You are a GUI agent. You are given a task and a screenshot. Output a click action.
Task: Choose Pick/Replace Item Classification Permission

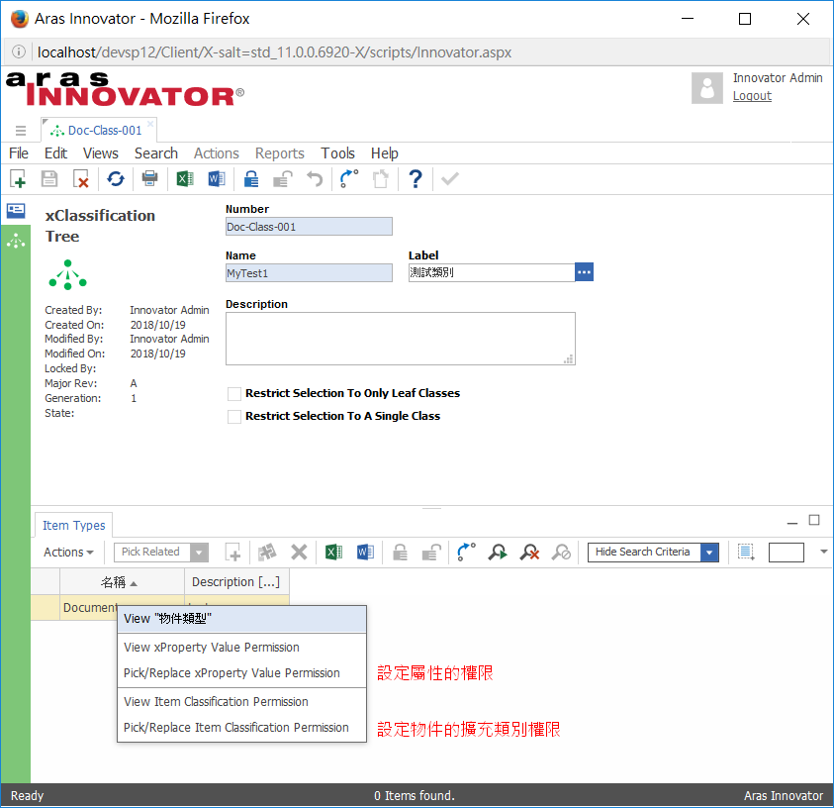click(241, 727)
